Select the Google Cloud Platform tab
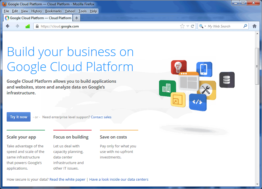 pos(38,18)
